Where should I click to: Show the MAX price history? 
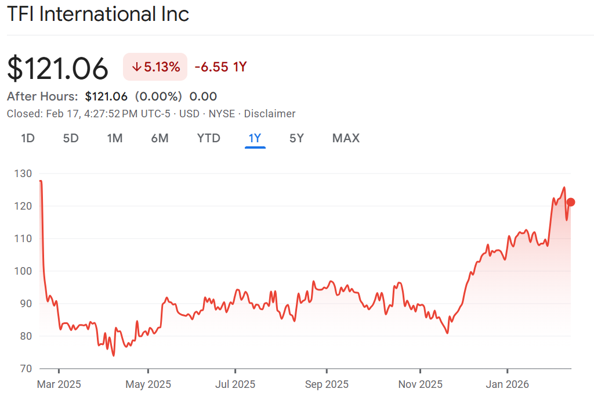[346, 138]
